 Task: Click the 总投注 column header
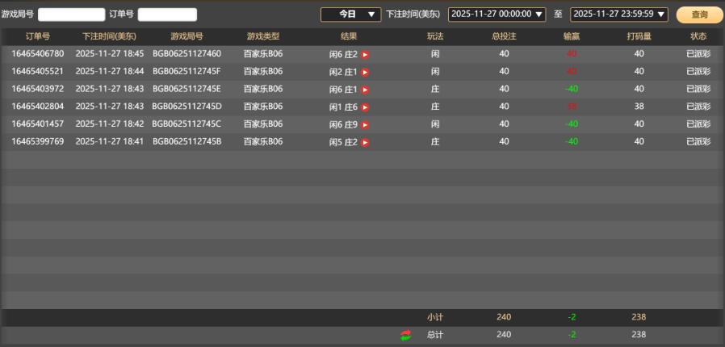tap(504, 37)
